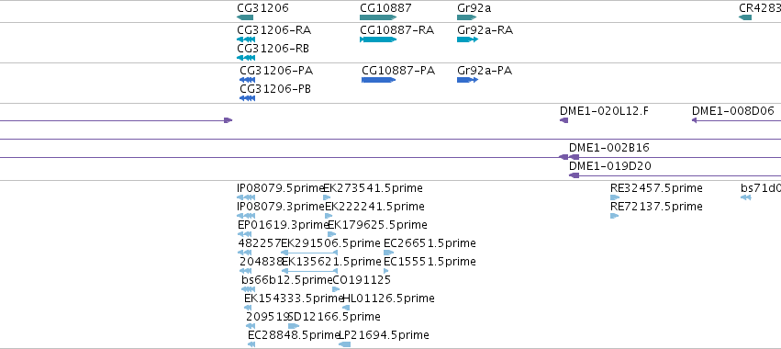
Task: Click the RE32457.5prime EST glyph
Action: tap(615, 197)
